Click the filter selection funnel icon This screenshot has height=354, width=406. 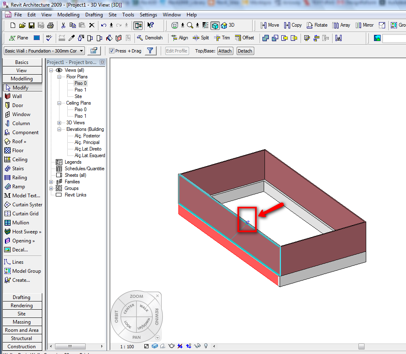(x=151, y=51)
